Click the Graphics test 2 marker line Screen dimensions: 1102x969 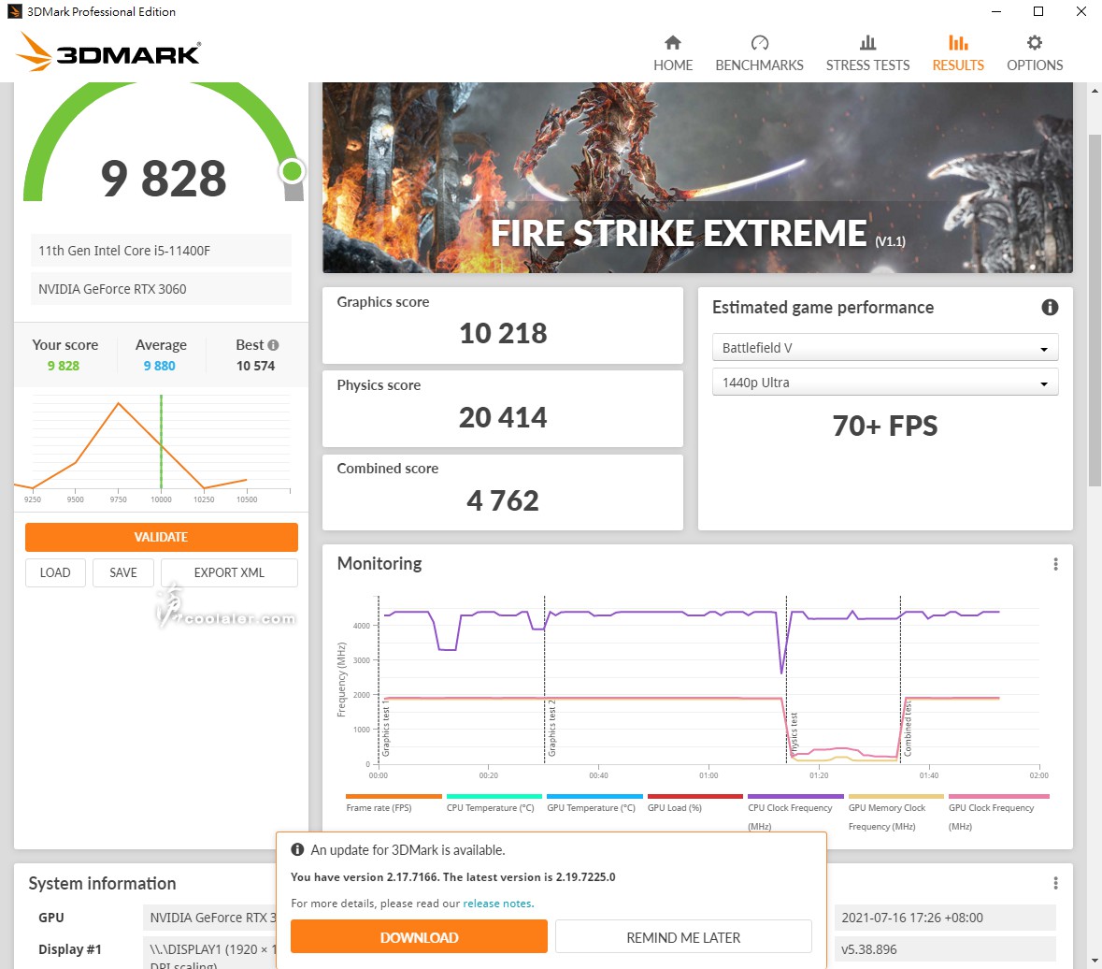click(545, 679)
